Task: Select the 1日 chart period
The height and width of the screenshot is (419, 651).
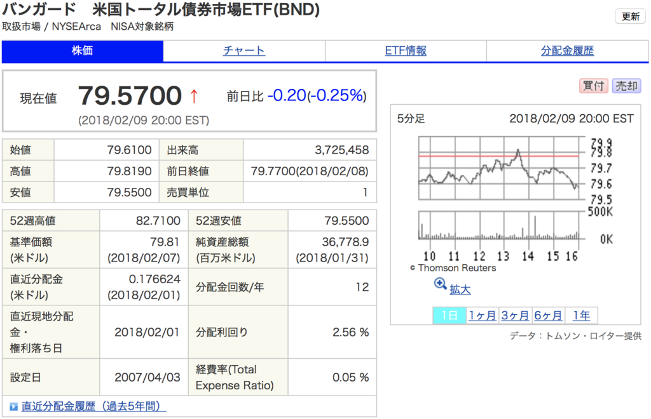Action: point(449,316)
